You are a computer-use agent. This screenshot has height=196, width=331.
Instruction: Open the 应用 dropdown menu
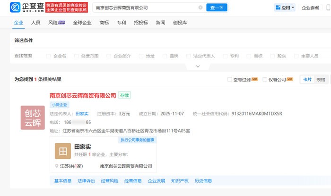(x=285, y=8)
